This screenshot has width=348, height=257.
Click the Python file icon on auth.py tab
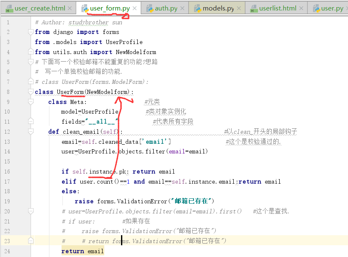(x=150, y=9)
